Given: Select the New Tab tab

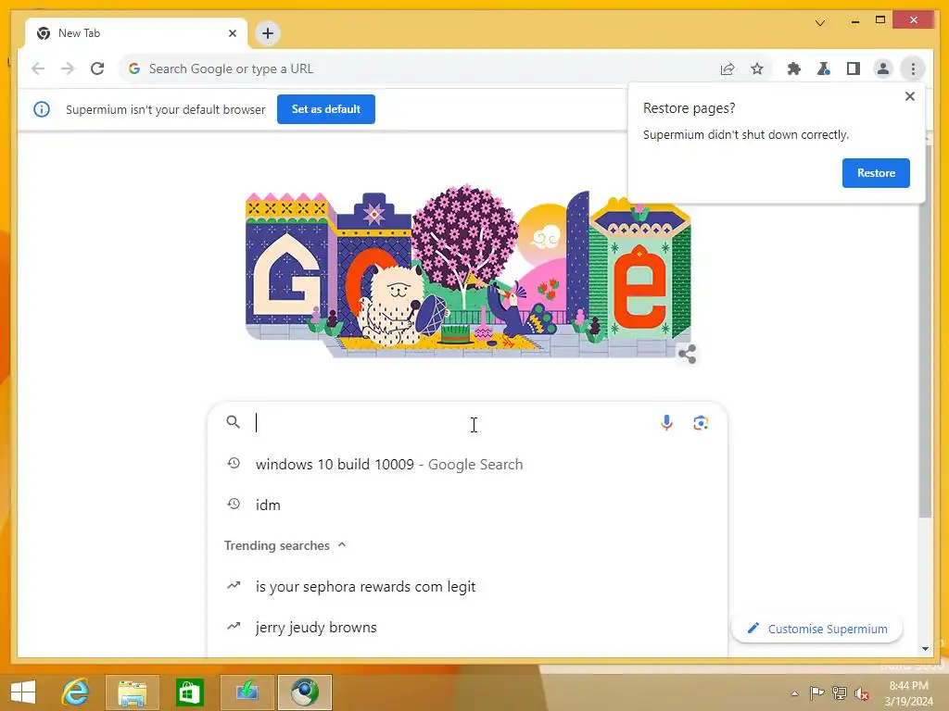Looking at the screenshot, I should [136, 33].
